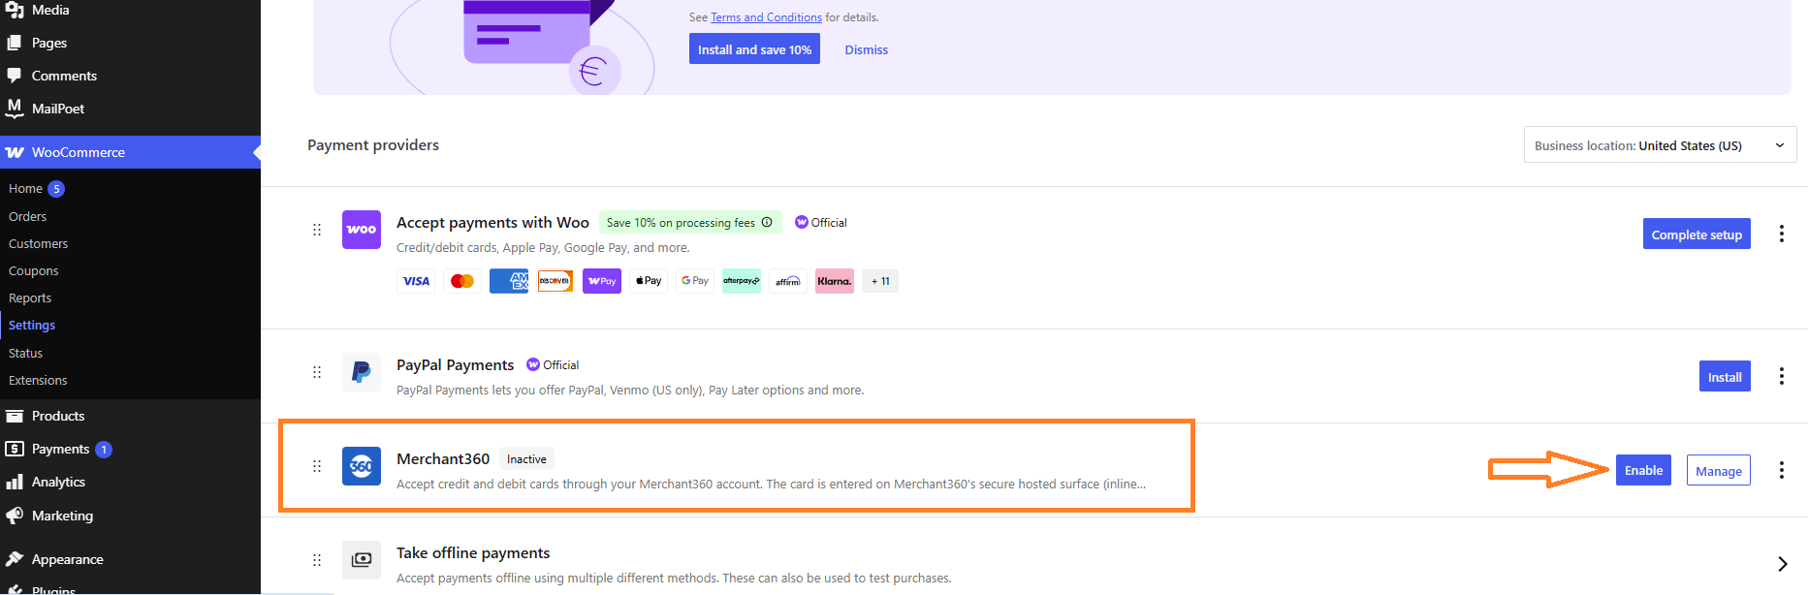The height and width of the screenshot is (595, 1808).
Task: Enable the Merchant360 gateway
Action: point(1643,470)
